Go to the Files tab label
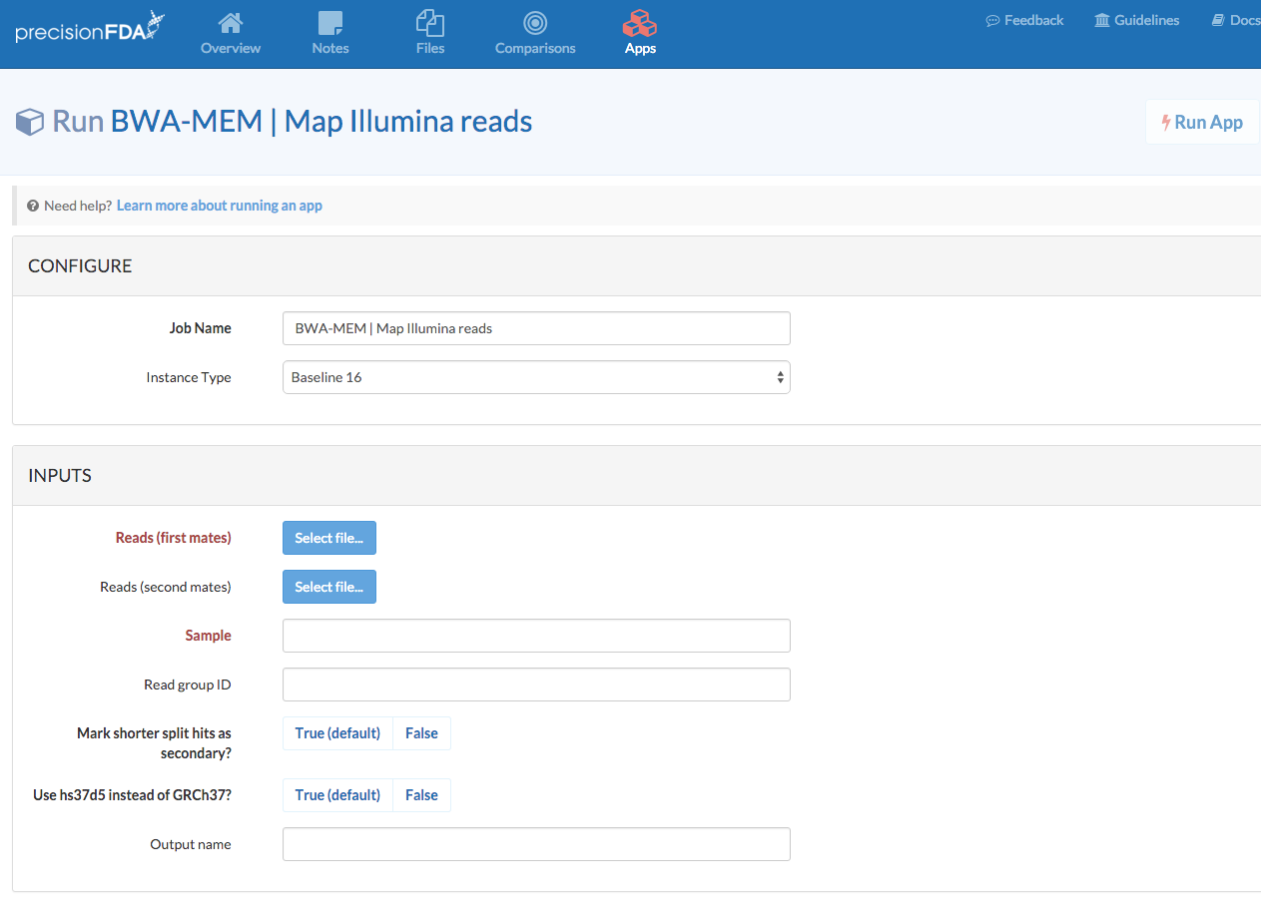1261x915 pixels. (430, 48)
